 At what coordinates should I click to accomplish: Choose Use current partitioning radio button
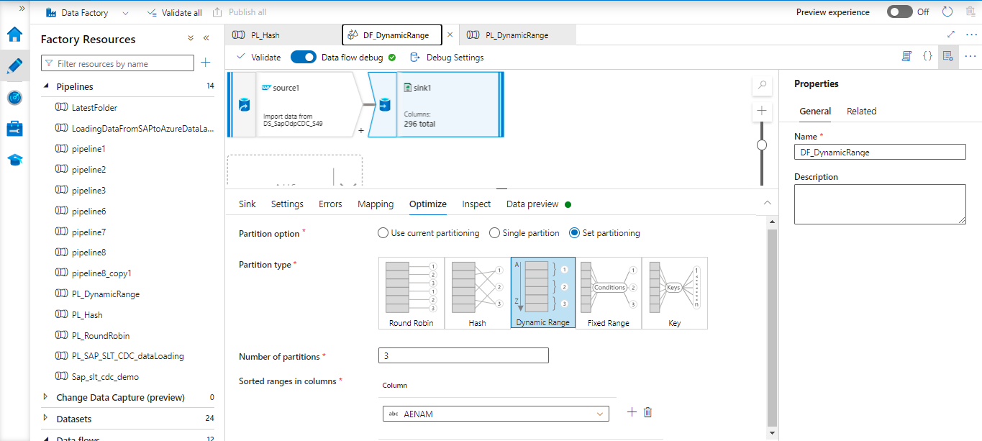tap(383, 233)
